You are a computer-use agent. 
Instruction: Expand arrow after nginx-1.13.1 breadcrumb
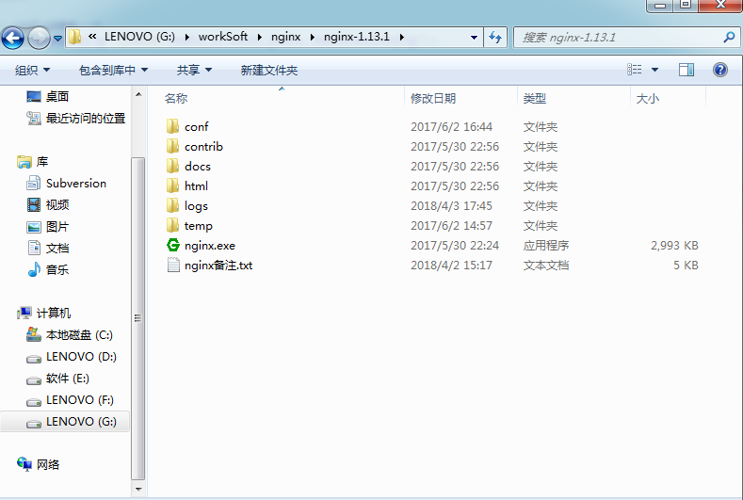(402, 37)
